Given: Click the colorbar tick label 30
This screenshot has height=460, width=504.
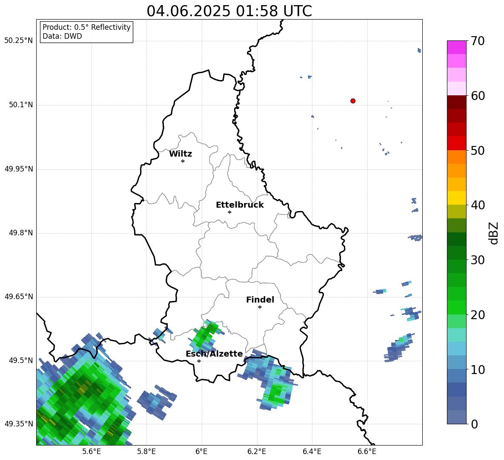Looking at the screenshot, I should pos(478,260).
